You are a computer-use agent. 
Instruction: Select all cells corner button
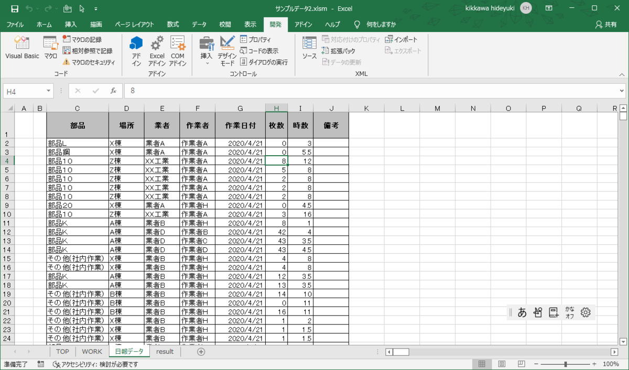coord(8,108)
